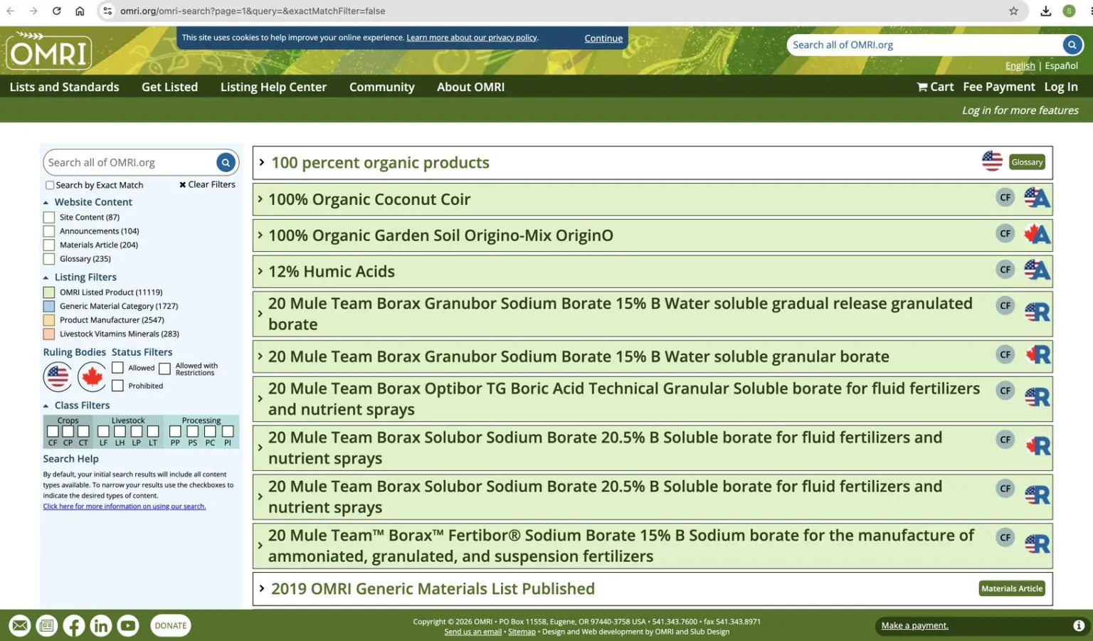Click the US Allowed icon on 12% Humic Acids
Viewport: 1093px width, 641px height.
point(1037,270)
